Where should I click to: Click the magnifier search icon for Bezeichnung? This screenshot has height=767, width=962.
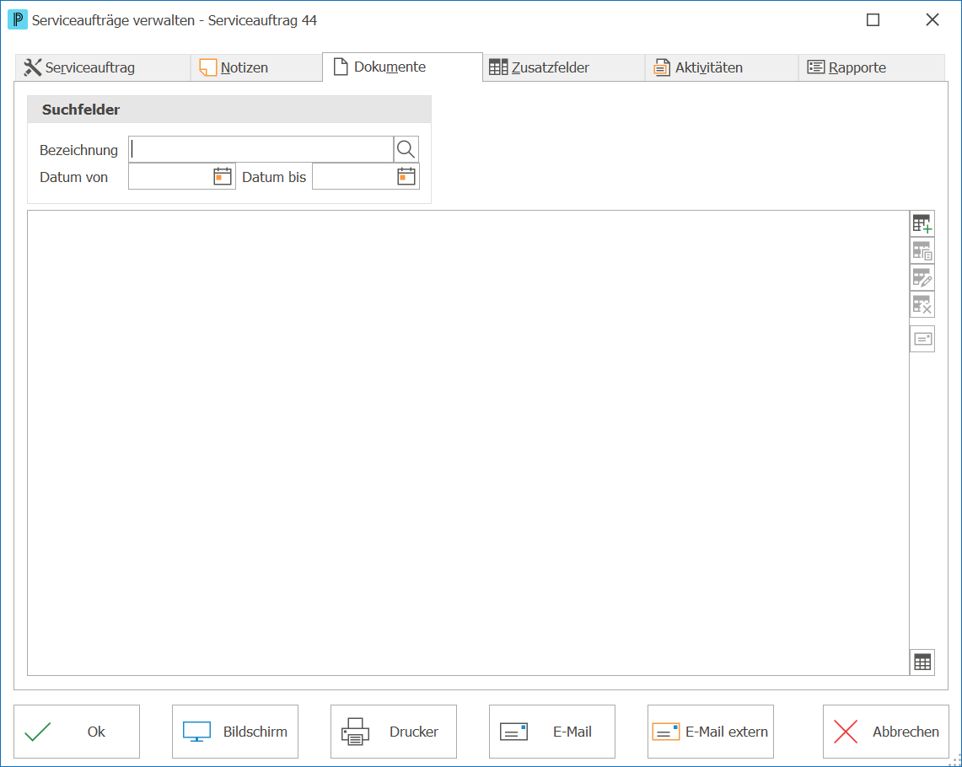(x=406, y=149)
